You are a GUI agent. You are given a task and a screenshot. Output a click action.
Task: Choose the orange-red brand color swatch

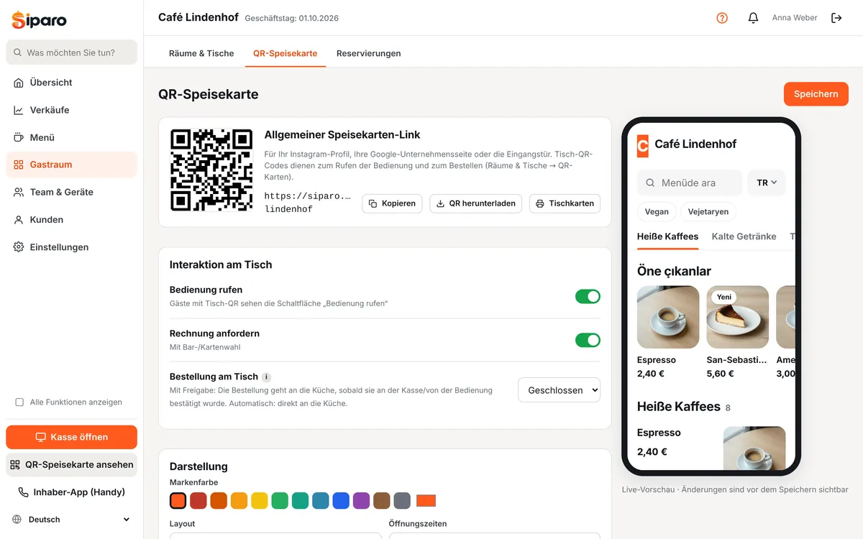178,500
